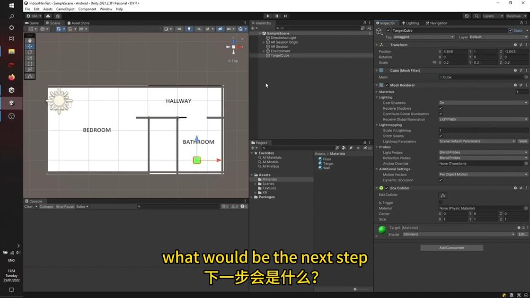Switch to the Navigation tab
The width and height of the screenshot is (530, 298).
[436, 23]
